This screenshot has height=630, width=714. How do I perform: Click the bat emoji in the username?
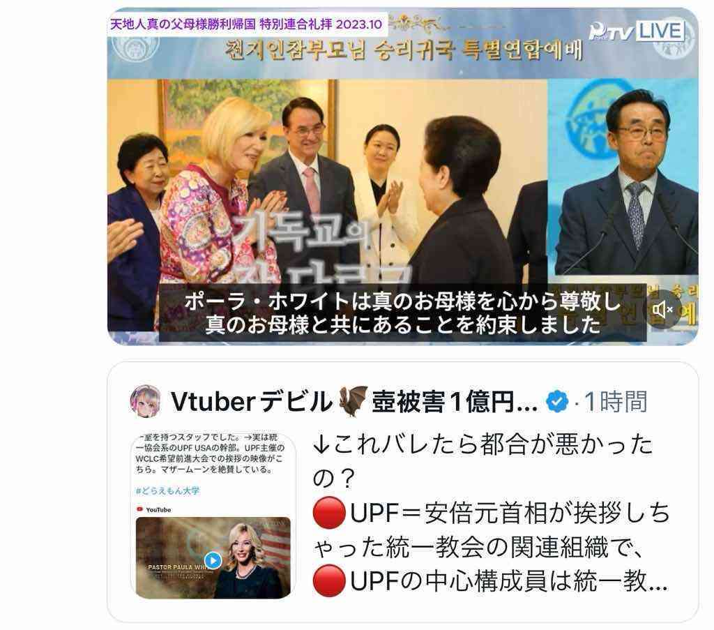[353, 401]
